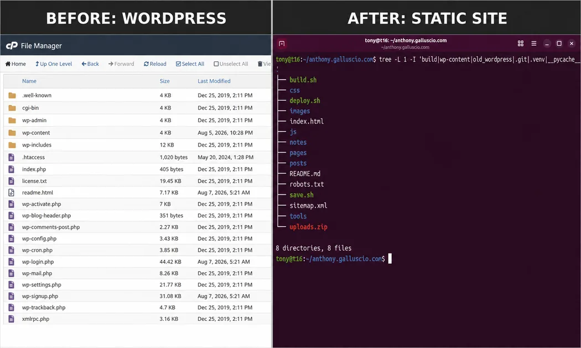Select the cgi-bin folder icon

pos(12,108)
